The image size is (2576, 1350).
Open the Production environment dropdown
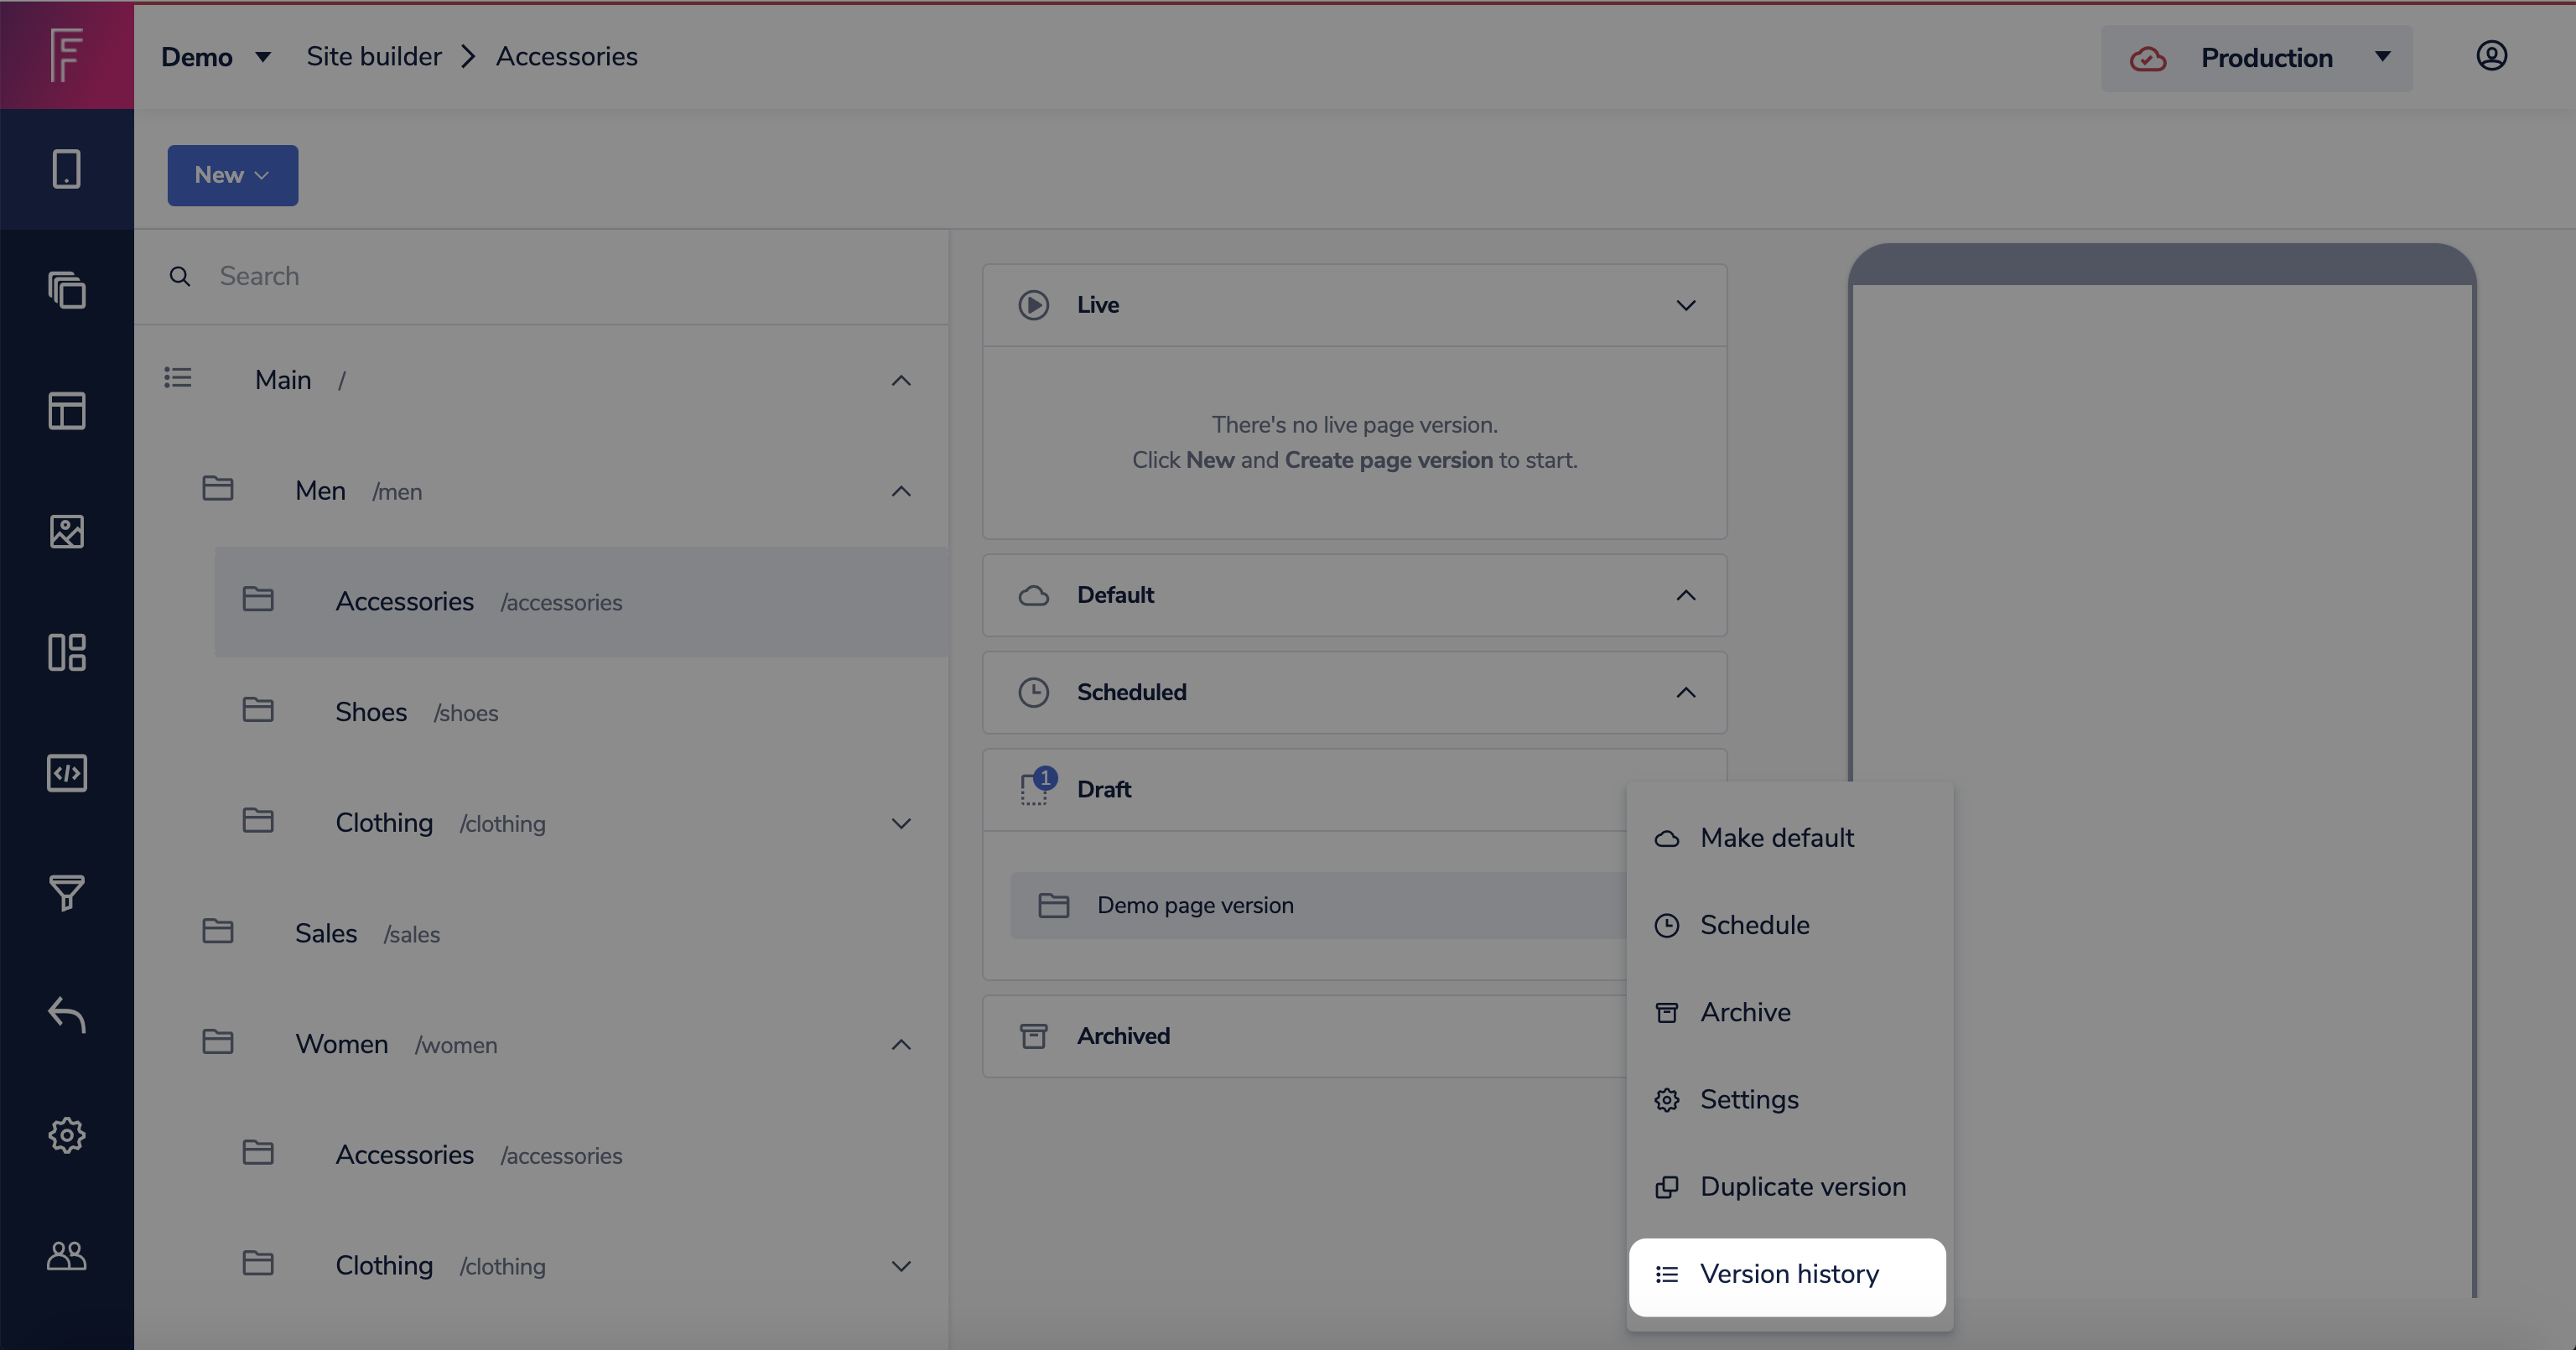point(2256,59)
